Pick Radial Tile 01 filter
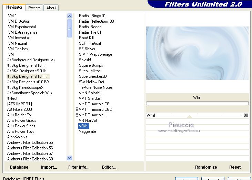 90,32
